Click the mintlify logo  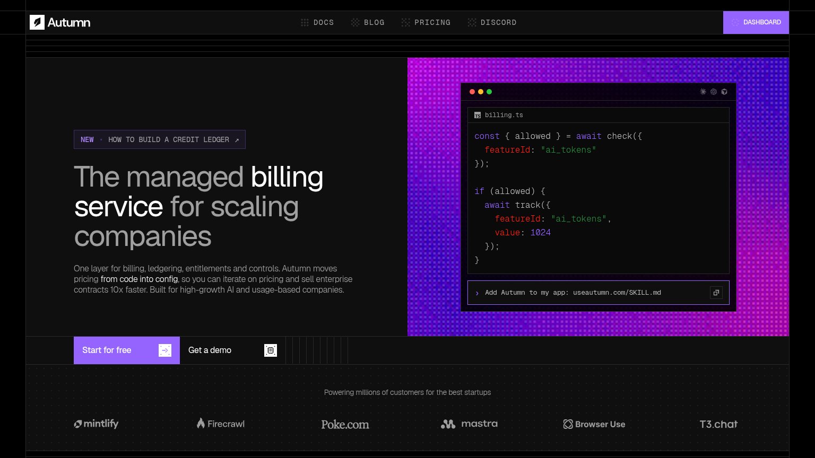96,424
